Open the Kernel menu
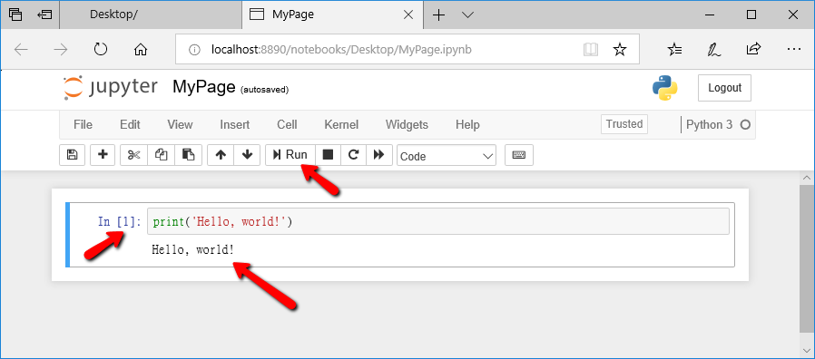The image size is (815, 359). (341, 125)
